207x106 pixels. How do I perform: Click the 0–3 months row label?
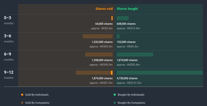[9, 20]
